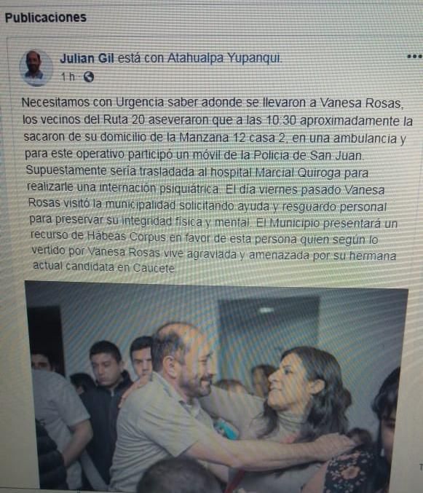The height and width of the screenshot is (493, 423).
Task: Click the words "Ruta 20" in the post
Action: tap(124, 119)
